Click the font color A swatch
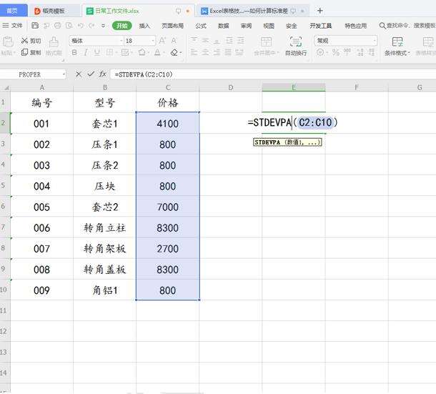Image resolution: width=436 pixels, height=394 pixels. click(x=159, y=53)
